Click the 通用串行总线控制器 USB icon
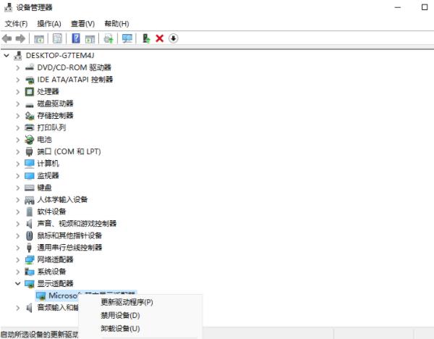Image resolution: width=434 pixels, height=339 pixels. point(29,248)
